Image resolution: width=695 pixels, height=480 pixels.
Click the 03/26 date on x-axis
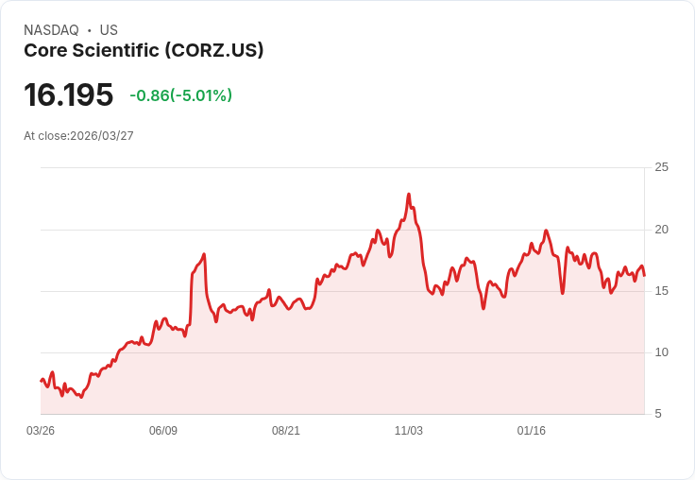coord(41,430)
